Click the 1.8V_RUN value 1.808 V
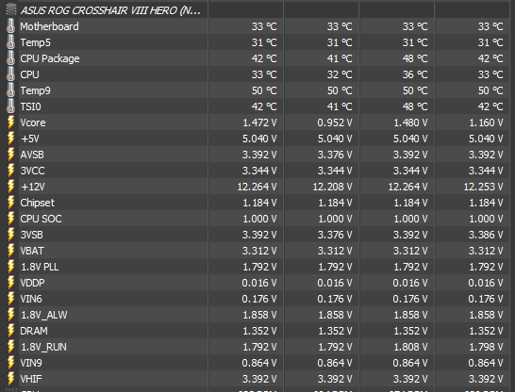 point(410,347)
